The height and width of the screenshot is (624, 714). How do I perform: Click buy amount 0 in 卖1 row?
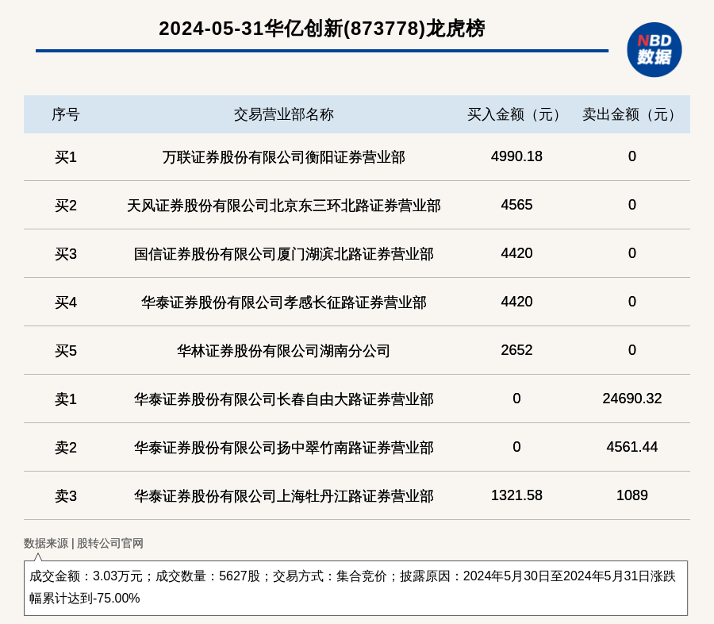(516, 399)
